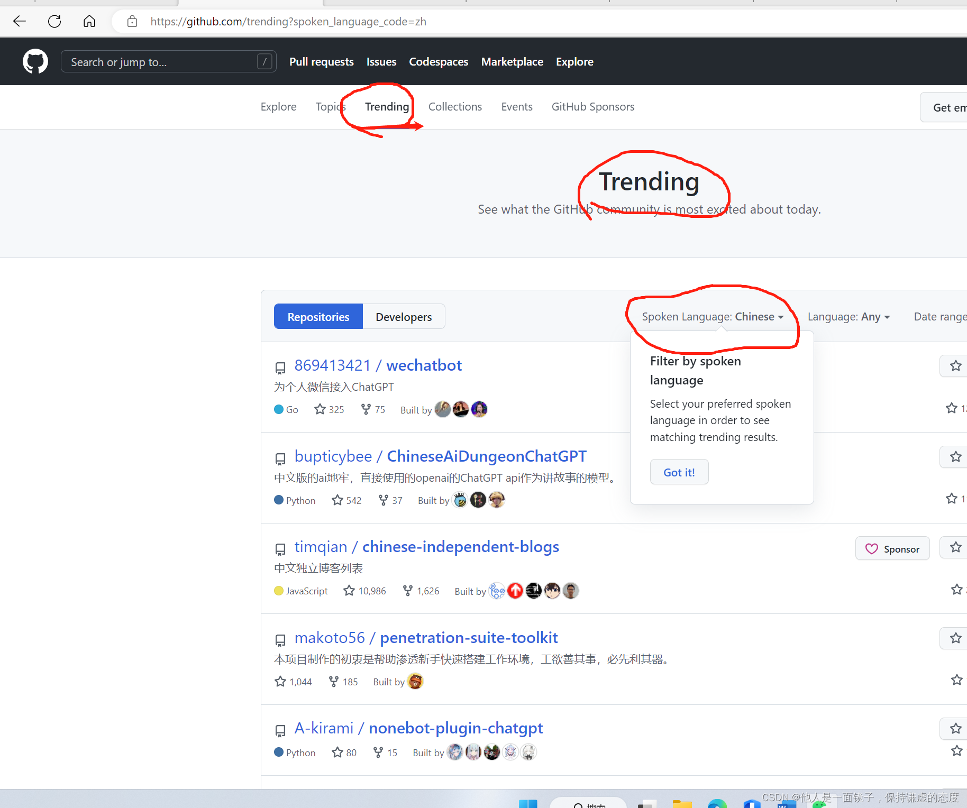Click first contributor avatar of wechatbot
The width and height of the screenshot is (967, 808).
pos(443,409)
